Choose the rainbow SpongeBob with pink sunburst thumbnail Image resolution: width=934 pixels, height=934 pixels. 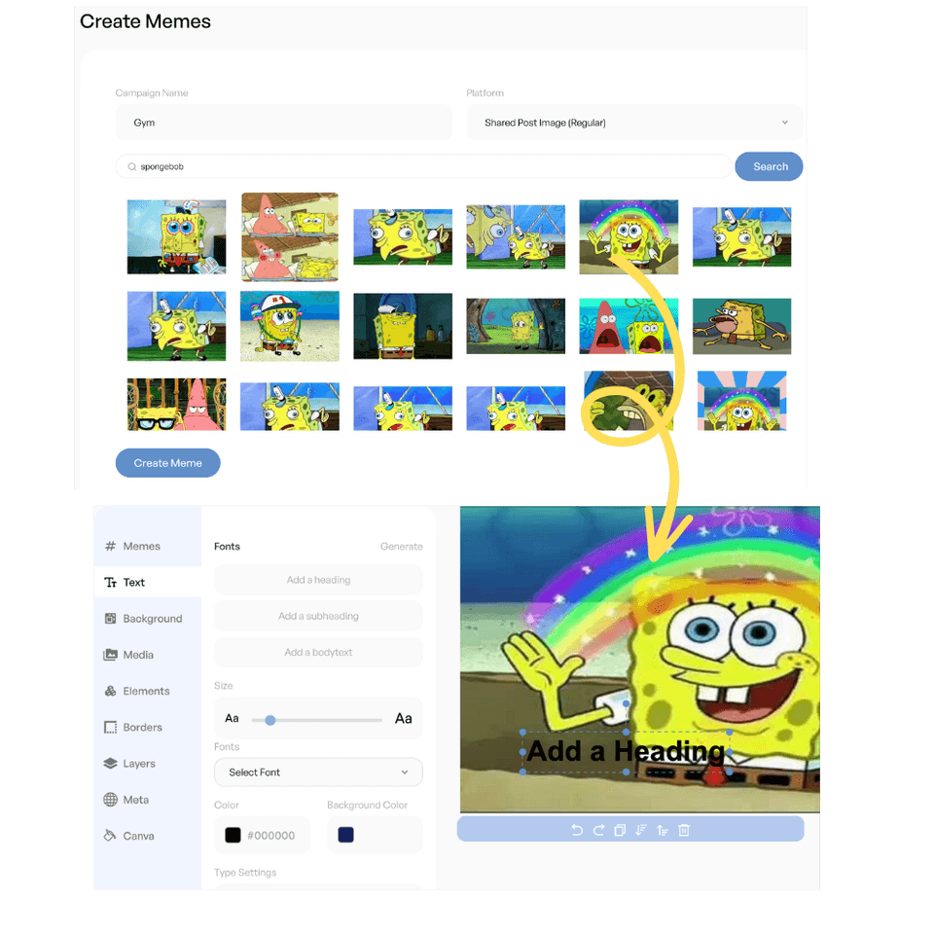click(x=741, y=401)
